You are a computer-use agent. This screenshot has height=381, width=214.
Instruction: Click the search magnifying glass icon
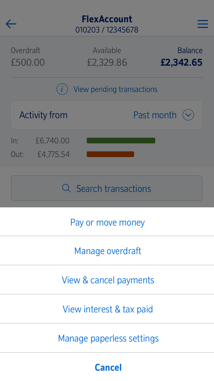(x=66, y=189)
